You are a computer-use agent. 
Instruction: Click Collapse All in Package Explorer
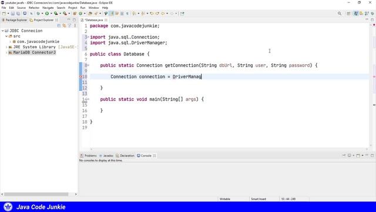[x=59, y=25]
